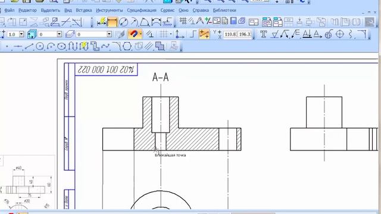The height and width of the screenshot is (214, 381).
Task: Open the layers manager icon
Action: coord(70,34)
